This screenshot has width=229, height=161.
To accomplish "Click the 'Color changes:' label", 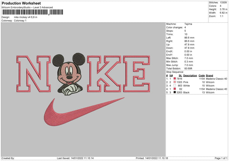I will (x=174, y=27).
